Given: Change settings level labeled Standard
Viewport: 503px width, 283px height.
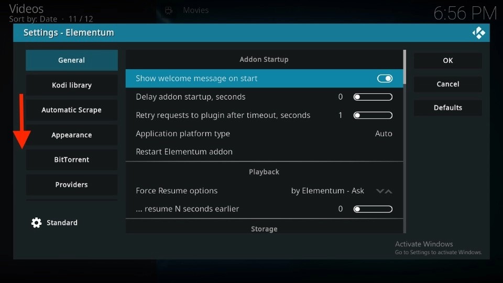Looking at the screenshot, I should coord(62,223).
